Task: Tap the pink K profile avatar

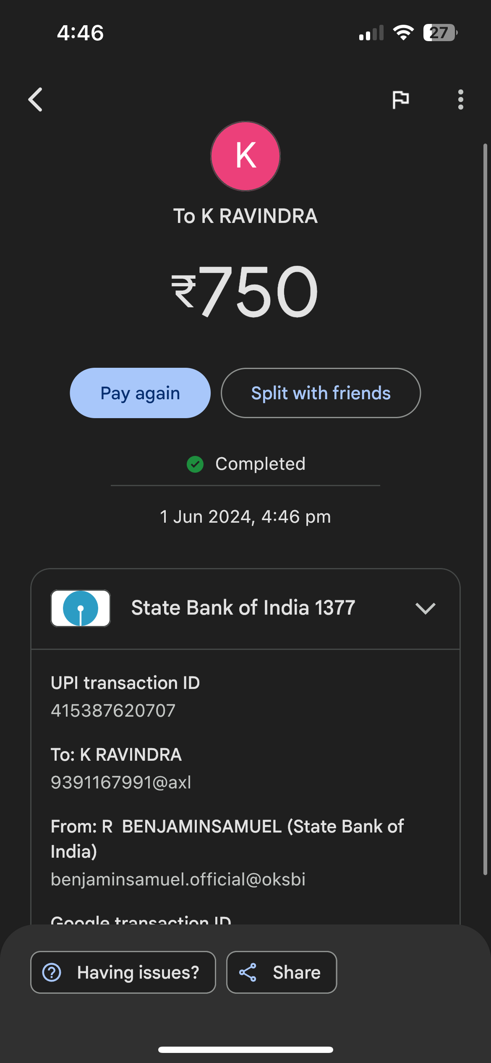Action: click(x=245, y=156)
